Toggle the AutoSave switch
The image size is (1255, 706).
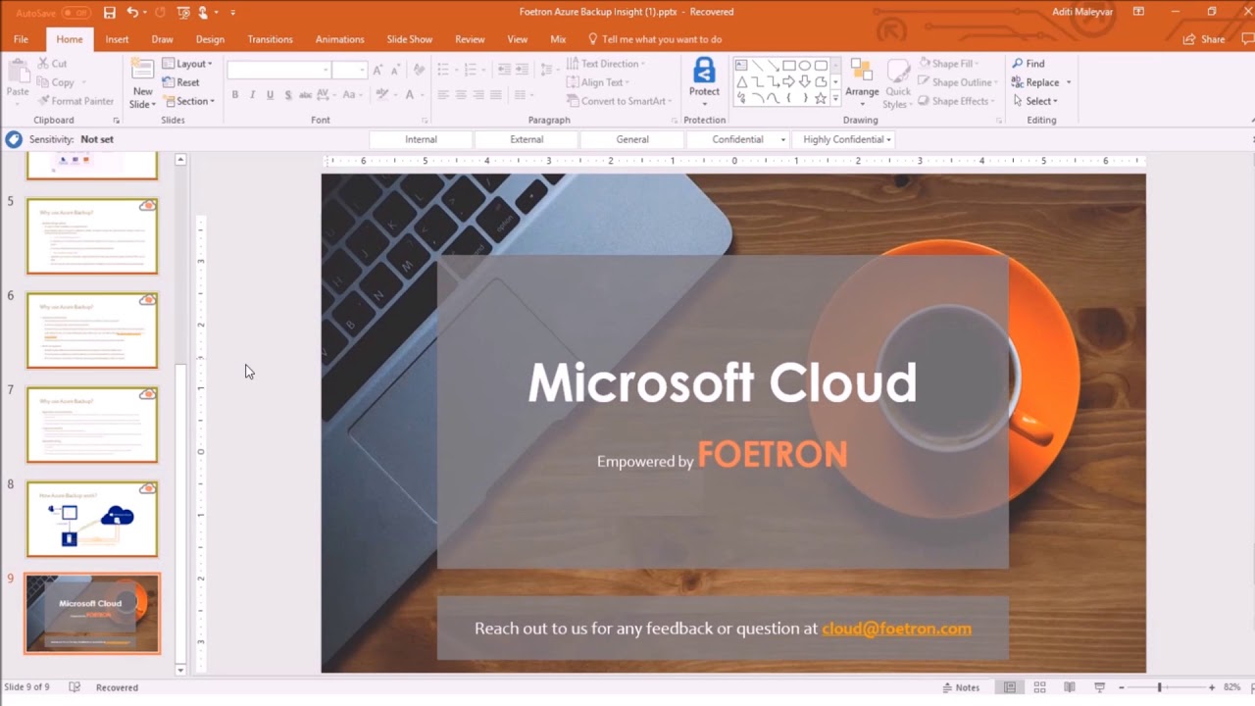[76, 13]
